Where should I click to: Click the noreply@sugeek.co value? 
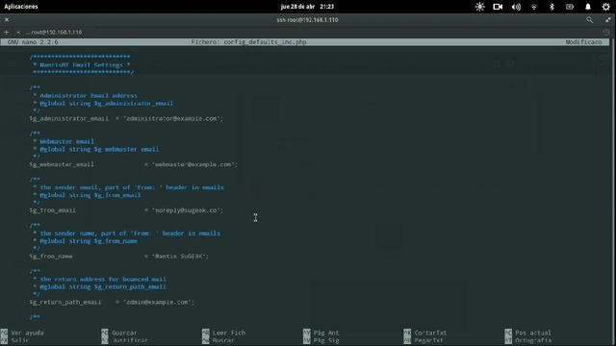tap(187, 210)
